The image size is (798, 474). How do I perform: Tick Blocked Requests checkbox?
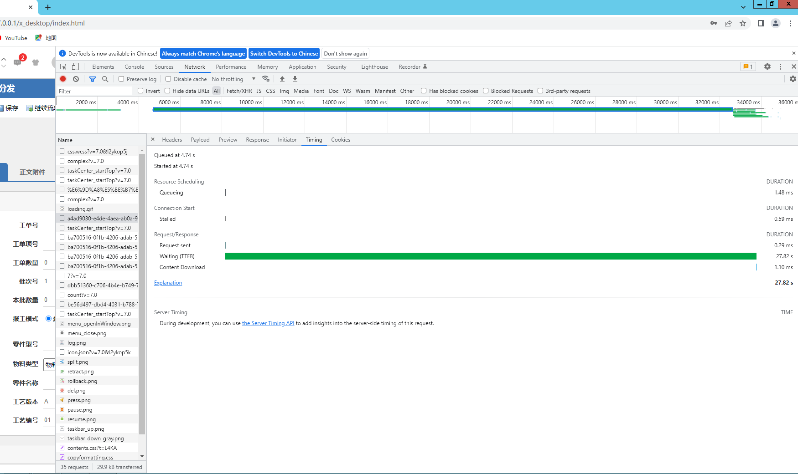[486, 91]
